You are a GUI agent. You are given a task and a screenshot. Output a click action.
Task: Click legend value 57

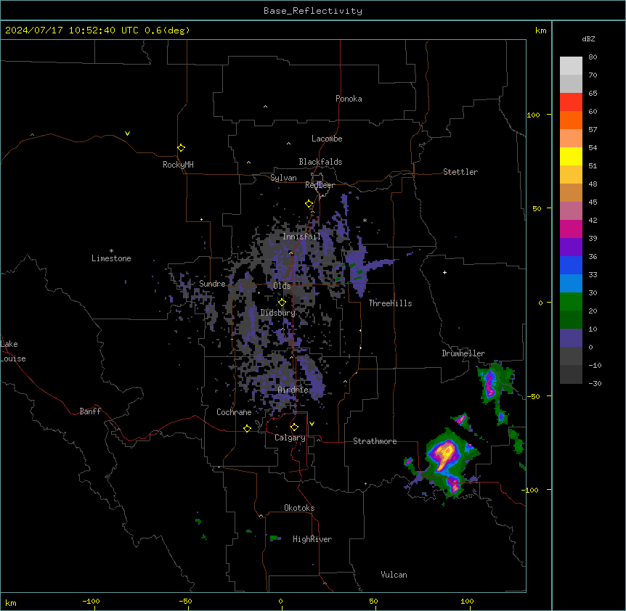(593, 129)
